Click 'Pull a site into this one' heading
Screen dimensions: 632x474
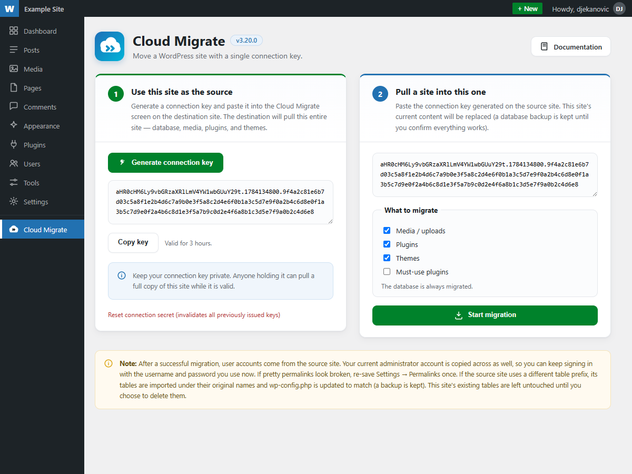pyautogui.click(x=441, y=92)
